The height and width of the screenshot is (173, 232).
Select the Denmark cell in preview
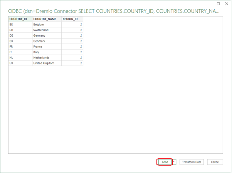point(47,41)
